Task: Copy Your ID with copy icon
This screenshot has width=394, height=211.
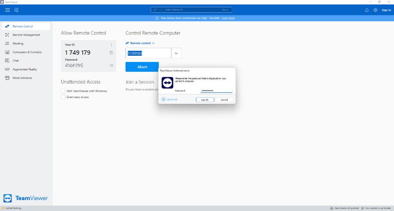Action: click(111, 53)
